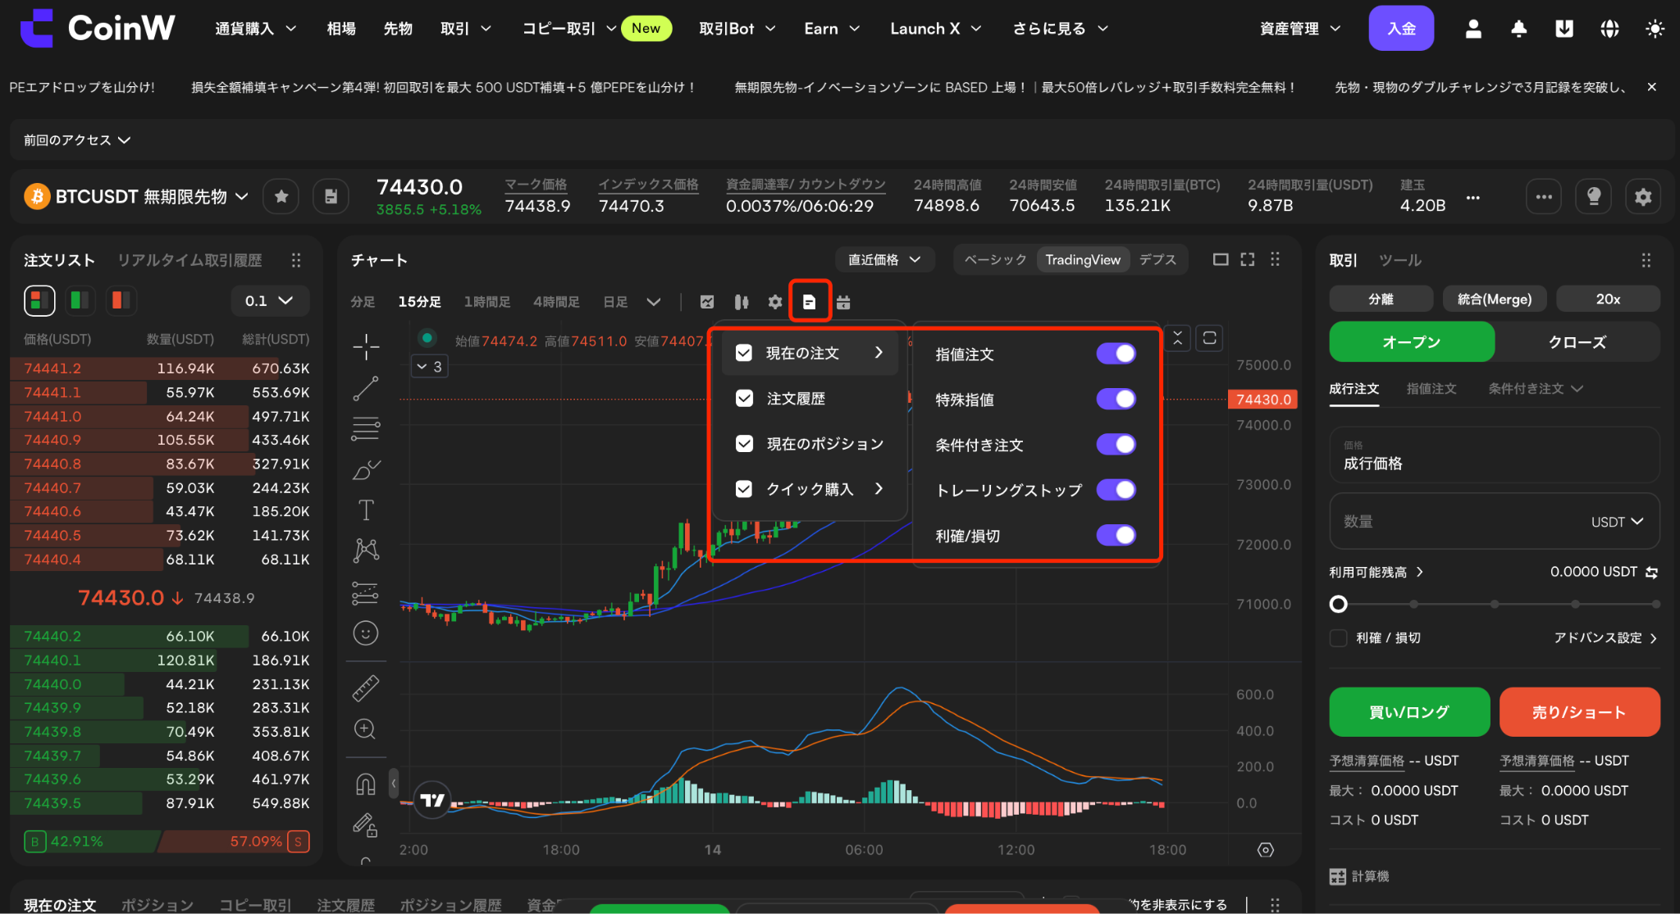Show buy-only order book view icon

click(80, 300)
